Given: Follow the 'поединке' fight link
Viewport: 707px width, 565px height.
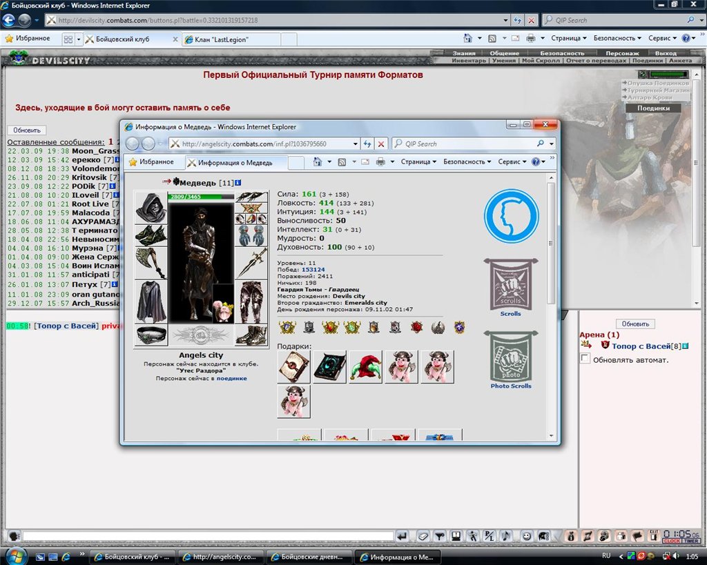Looking at the screenshot, I should [231, 379].
